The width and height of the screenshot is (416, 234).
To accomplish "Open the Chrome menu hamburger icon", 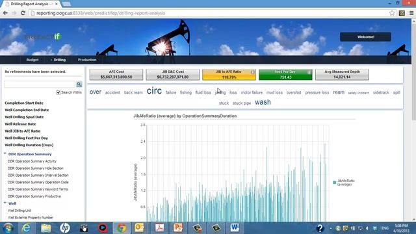I will pos(411,13).
